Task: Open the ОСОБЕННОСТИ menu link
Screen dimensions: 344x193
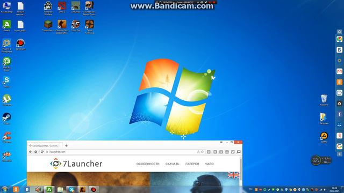Action: click(x=148, y=164)
